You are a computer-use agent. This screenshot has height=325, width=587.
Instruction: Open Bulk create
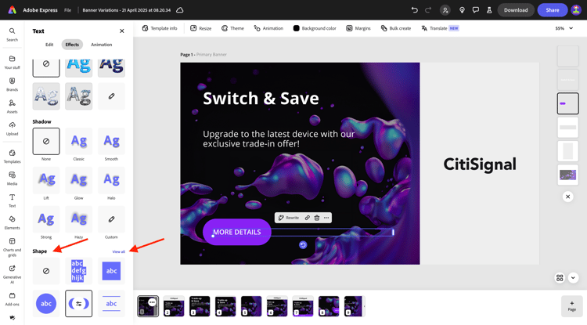(396, 28)
